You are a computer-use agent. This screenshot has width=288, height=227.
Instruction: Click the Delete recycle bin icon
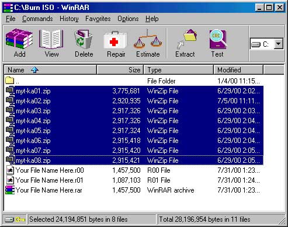point(84,39)
